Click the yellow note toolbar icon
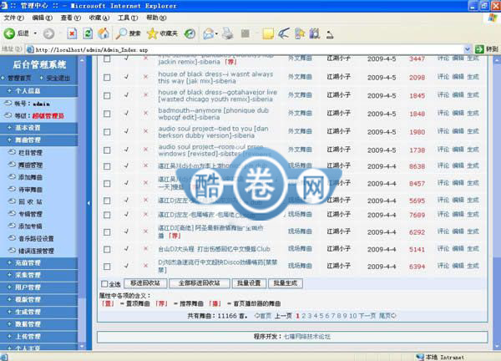Viewport: 501px width, 361px height. coord(268,33)
